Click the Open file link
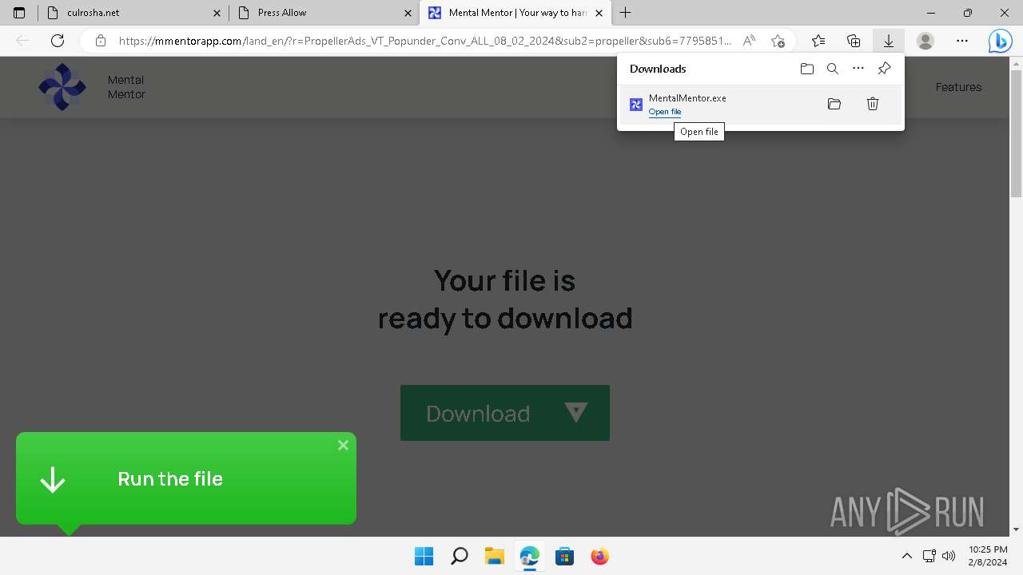Screen dimensions: 1023x575 tap(665, 112)
